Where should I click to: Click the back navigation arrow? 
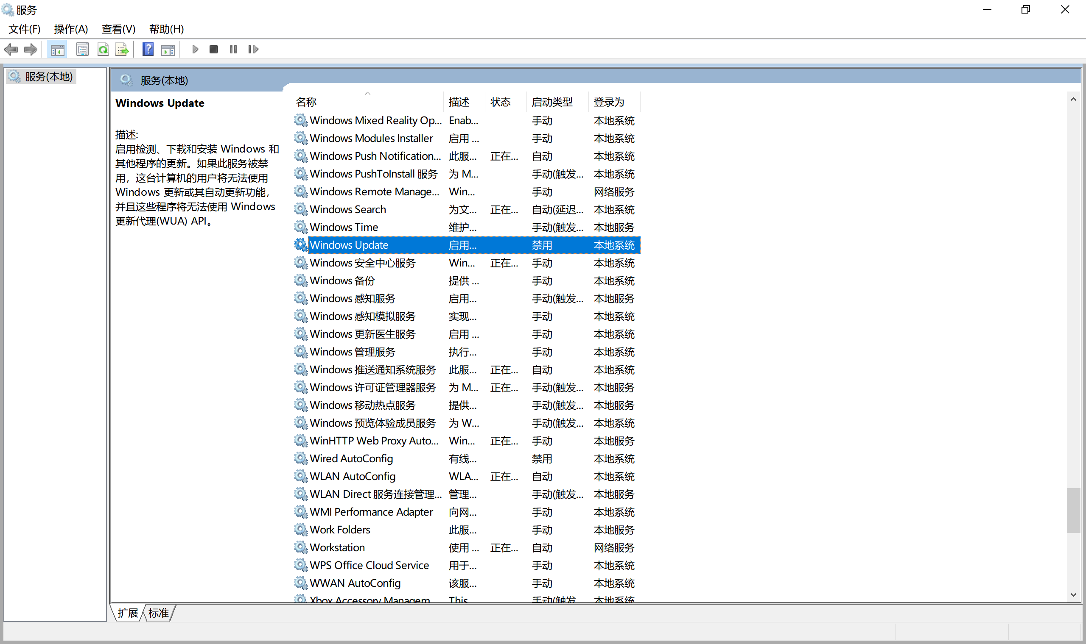11,49
